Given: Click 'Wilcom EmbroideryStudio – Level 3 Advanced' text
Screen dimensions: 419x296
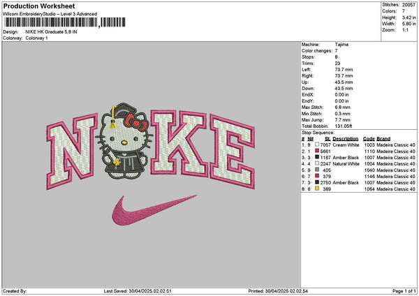Looking at the screenshot, I should pos(50,14).
